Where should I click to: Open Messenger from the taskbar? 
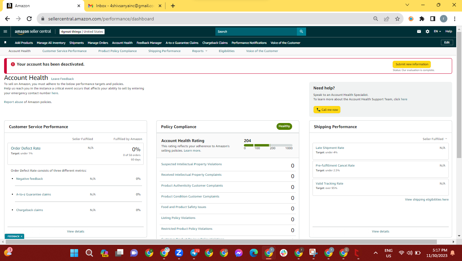pos(239,253)
